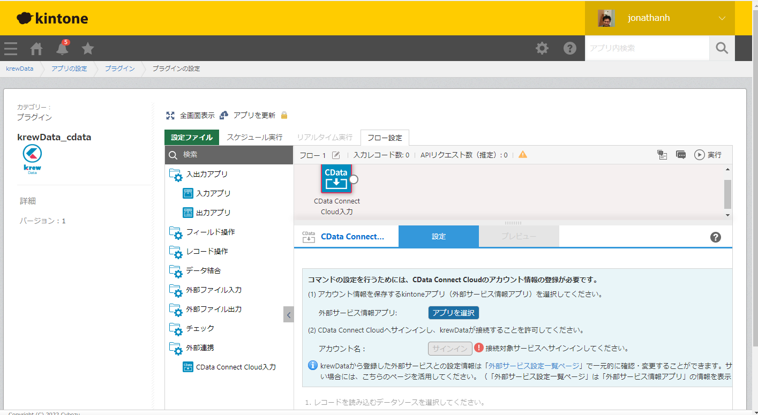This screenshot has height=415, width=758.
Task: Open the アプリの設定 breadcrumb link
Action: [x=69, y=69]
